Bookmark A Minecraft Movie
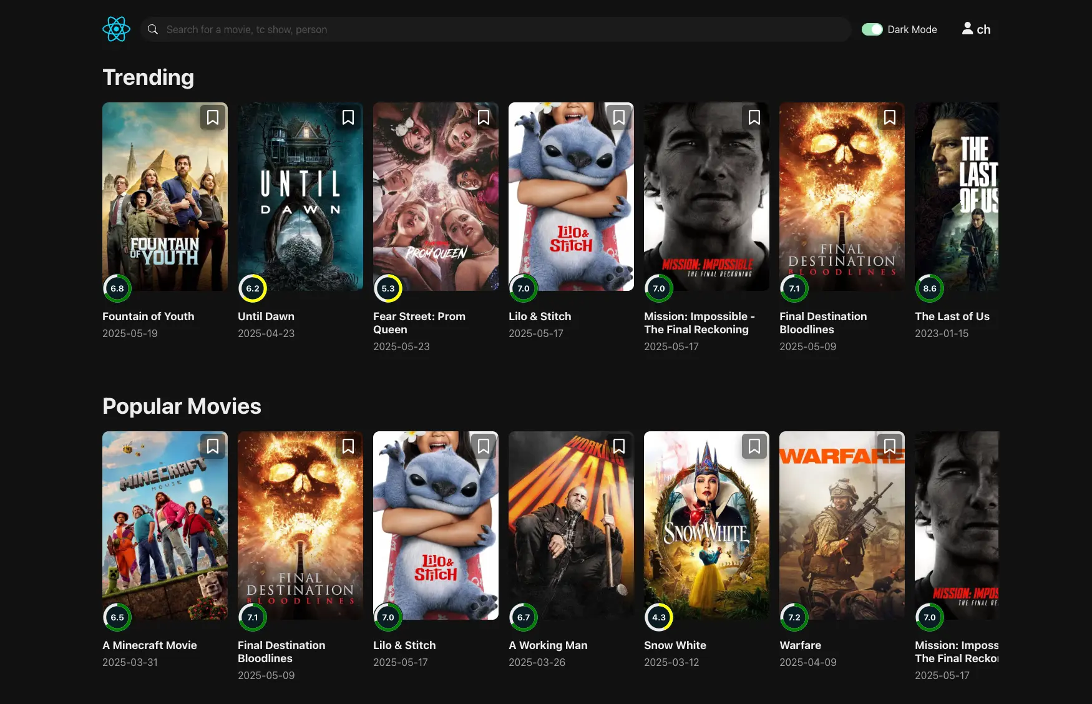The width and height of the screenshot is (1092, 704). point(213,446)
